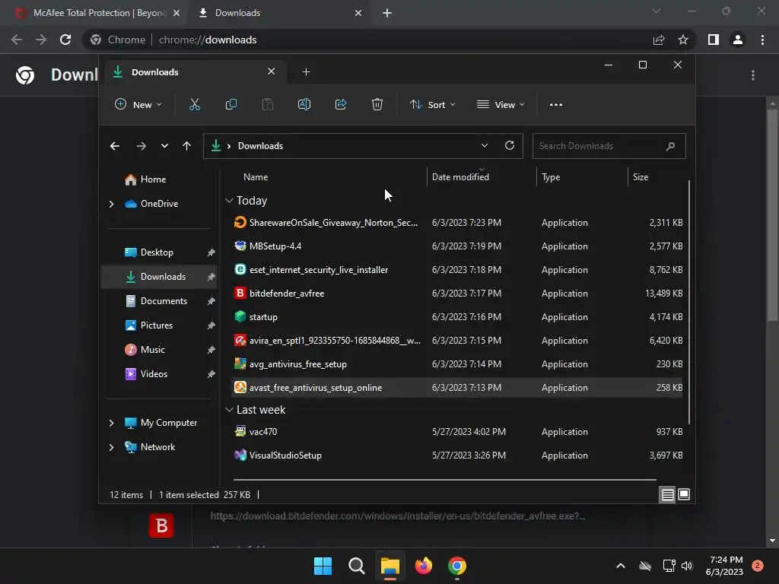Select the VisualStudioSetup file icon

point(240,455)
